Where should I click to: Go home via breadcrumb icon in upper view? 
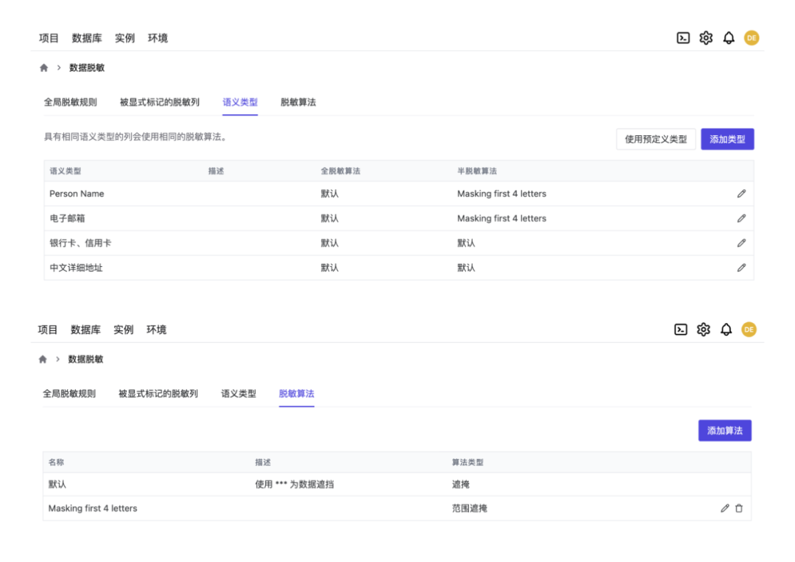pyautogui.click(x=44, y=68)
